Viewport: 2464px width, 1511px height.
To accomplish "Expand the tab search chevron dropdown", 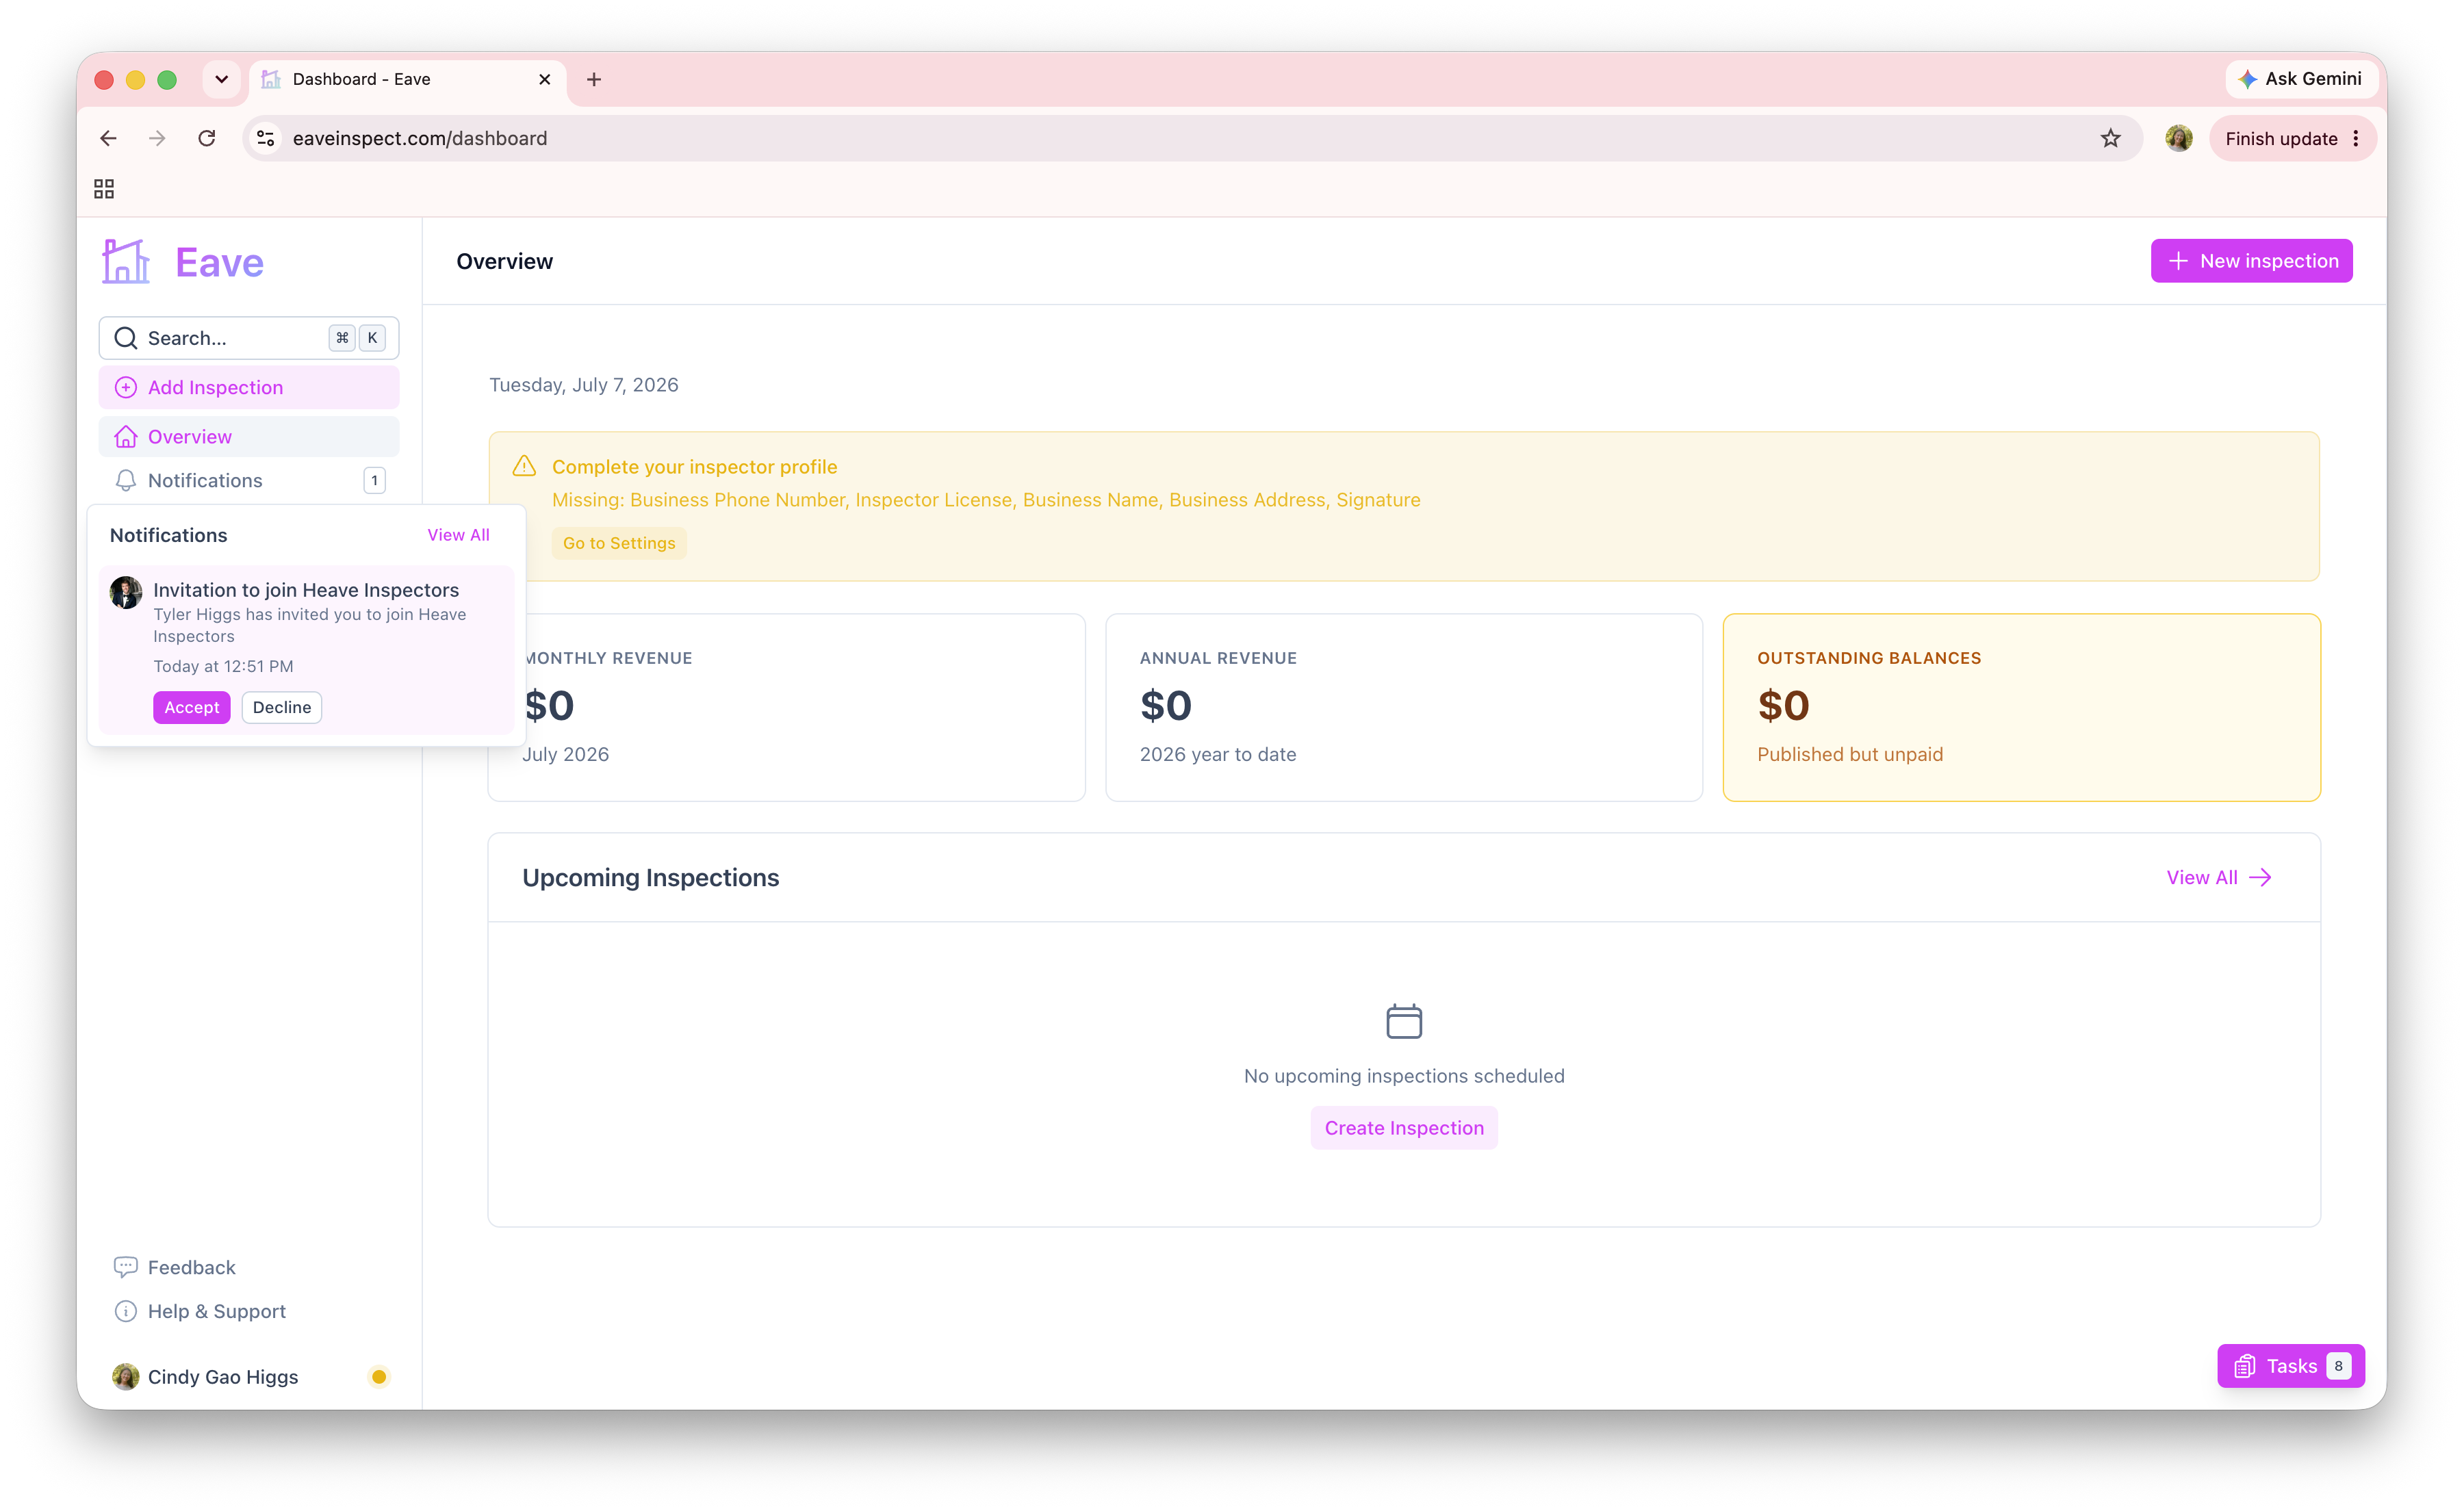I will [222, 79].
